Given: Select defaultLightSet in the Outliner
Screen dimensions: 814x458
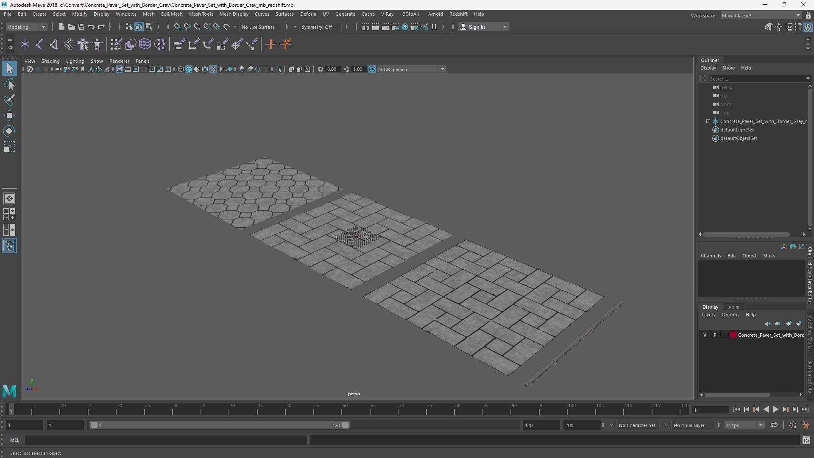Looking at the screenshot, I should click(x=737, y=130).
